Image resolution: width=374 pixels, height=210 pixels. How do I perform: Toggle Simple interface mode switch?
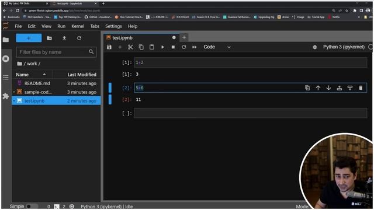pos(32,206)
